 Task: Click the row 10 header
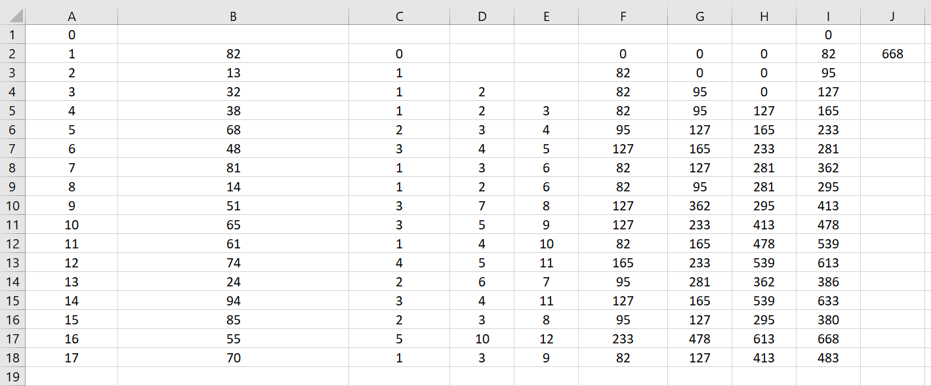click(12, 206)
